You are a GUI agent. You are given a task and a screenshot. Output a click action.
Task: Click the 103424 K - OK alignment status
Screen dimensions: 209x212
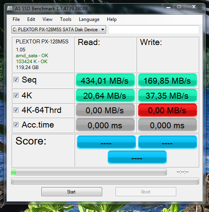(x=32, y=62)
